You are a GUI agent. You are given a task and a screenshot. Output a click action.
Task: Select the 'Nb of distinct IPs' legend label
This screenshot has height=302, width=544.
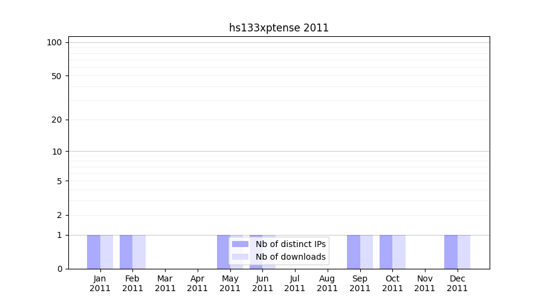290,244
